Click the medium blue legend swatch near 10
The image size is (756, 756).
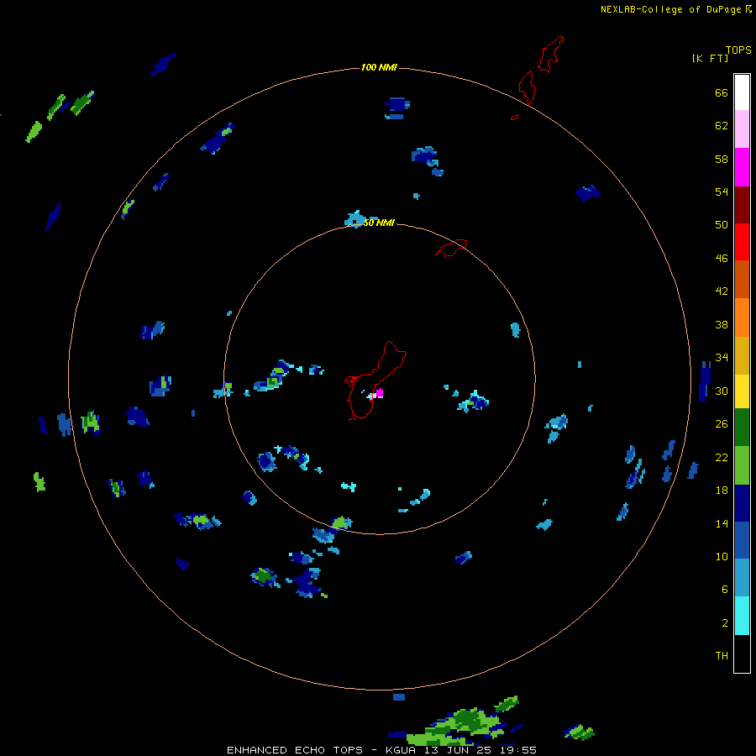(x=742, y=540)
